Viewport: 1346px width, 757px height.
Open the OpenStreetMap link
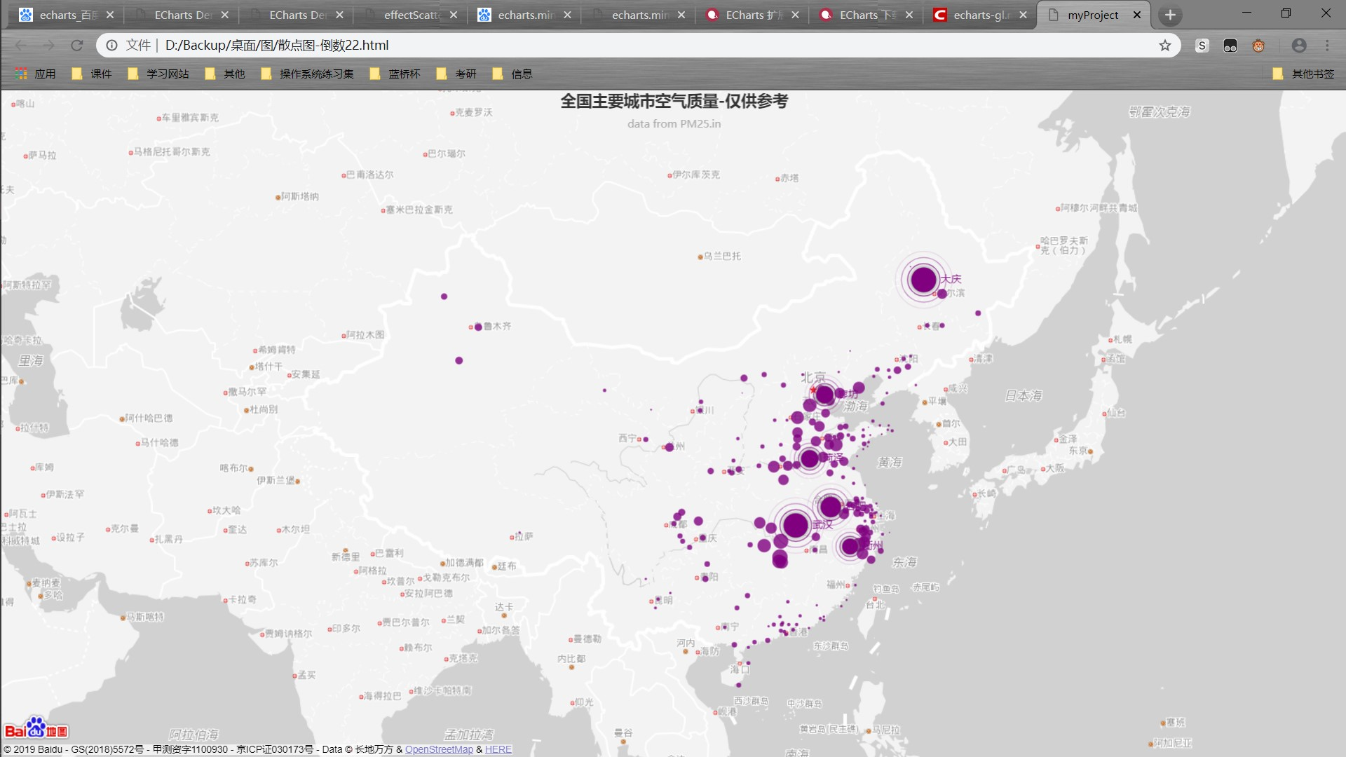point(439,749)
